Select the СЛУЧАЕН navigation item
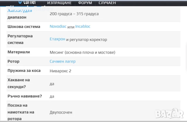Image resolution: width=187 pixels, height=122 pixels. pos(107,3)
